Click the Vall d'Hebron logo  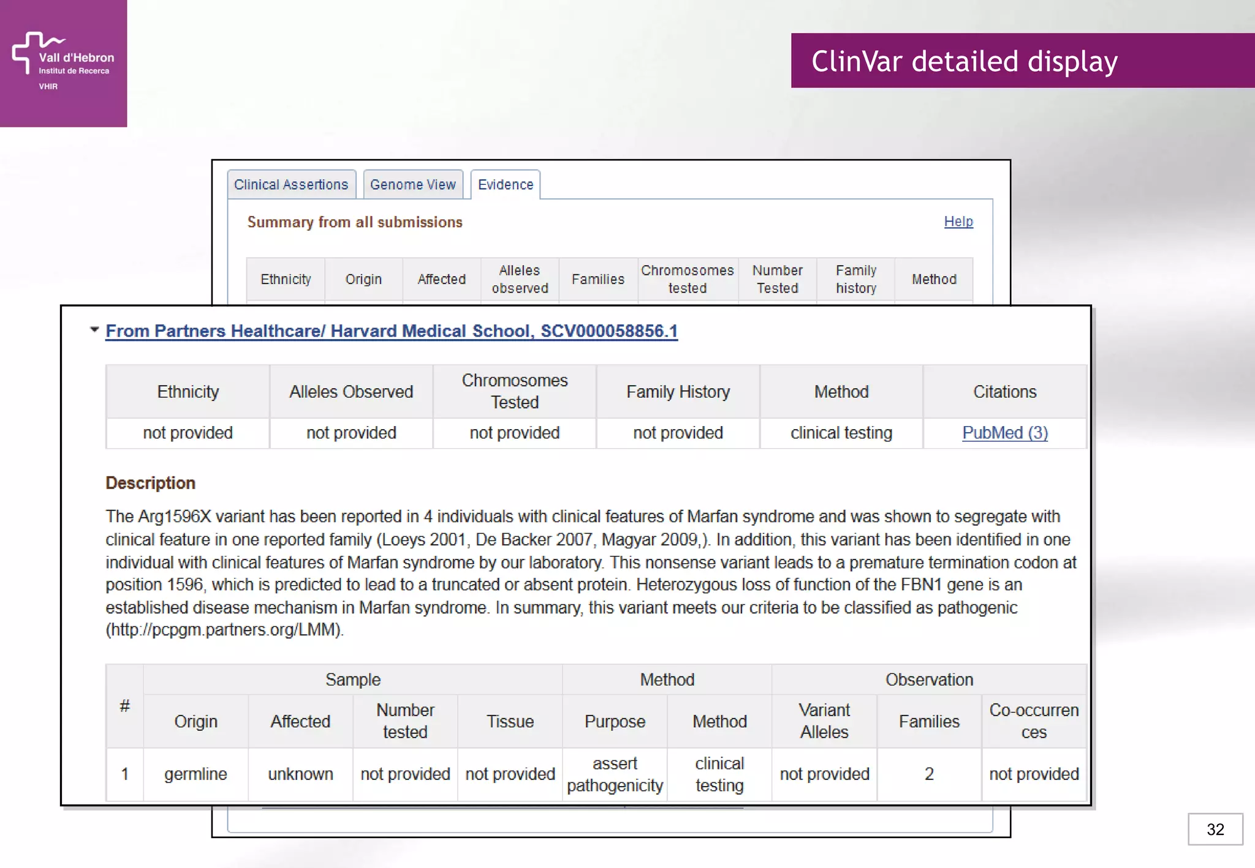click(63, 62)
